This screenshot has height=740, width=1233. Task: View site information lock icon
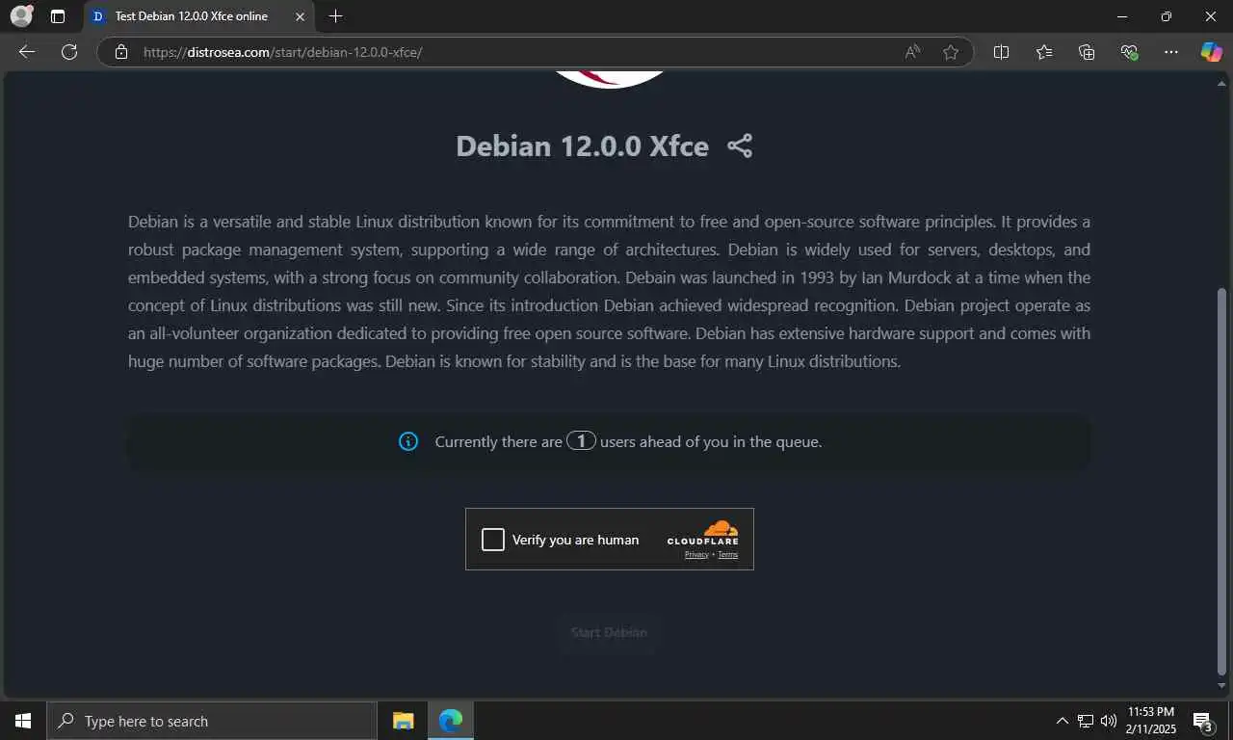(120, 52)
